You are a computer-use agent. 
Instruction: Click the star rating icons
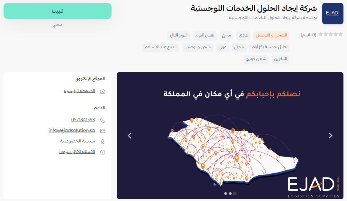pos(330,34)
